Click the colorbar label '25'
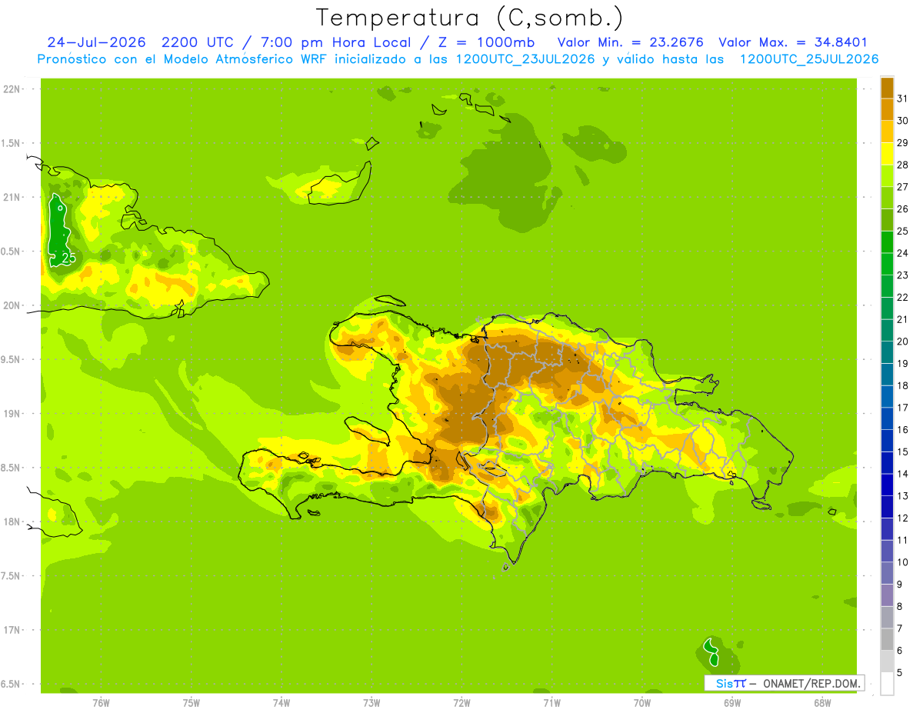923x713 pixels. (903, 231)
